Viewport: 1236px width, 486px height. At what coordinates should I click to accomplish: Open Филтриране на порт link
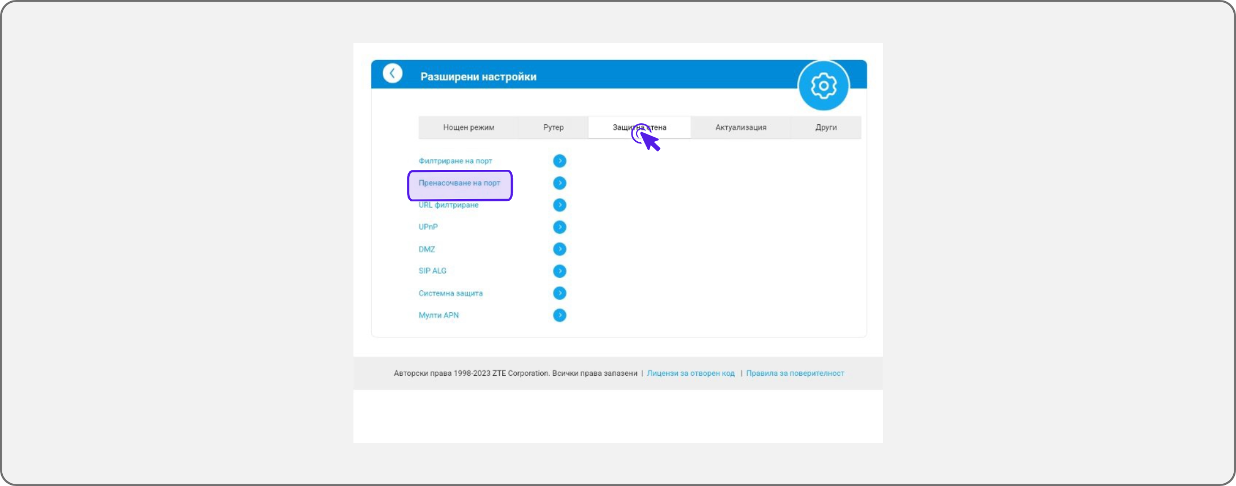tap(455, 161)
